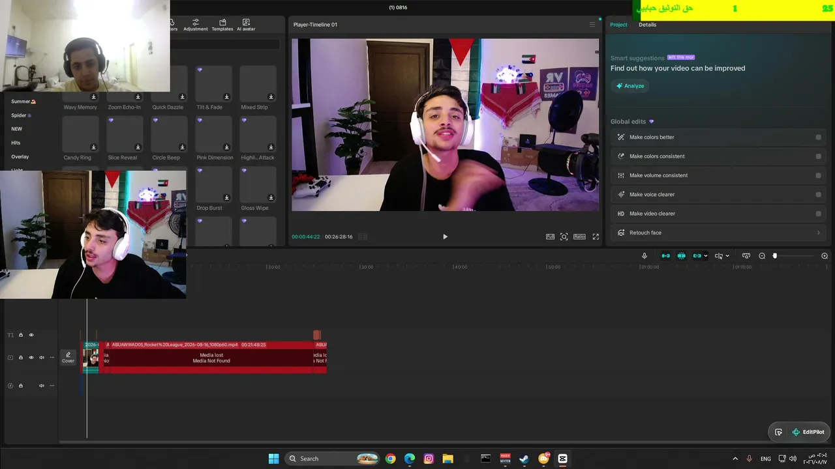Select the Summer effects category
Screen dimensions: 835x469
click(x=23, y=102)
